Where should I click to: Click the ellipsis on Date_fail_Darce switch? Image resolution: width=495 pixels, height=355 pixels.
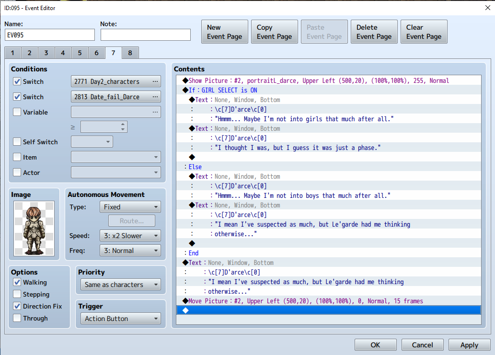155,97
